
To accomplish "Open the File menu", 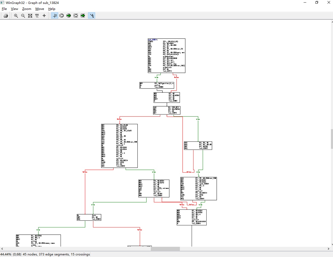I will [x=4, y=9].
